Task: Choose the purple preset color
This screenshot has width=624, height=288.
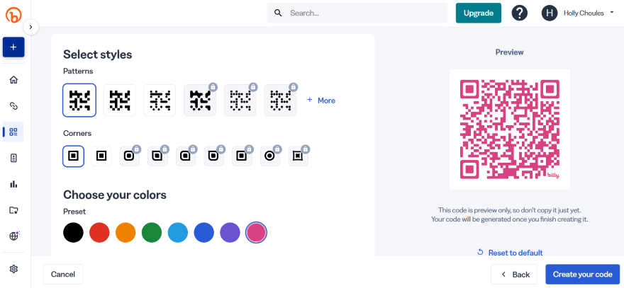Action: (230, 232)
